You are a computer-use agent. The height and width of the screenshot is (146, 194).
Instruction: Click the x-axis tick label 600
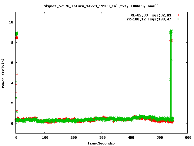[188, 137]
